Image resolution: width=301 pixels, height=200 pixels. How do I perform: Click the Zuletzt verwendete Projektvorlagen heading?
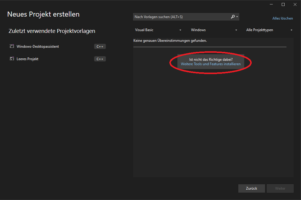[x=52, y=31]
